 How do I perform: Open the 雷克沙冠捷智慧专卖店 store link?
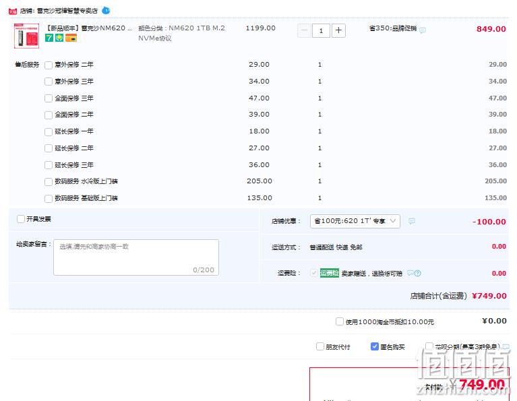(67, 11)
